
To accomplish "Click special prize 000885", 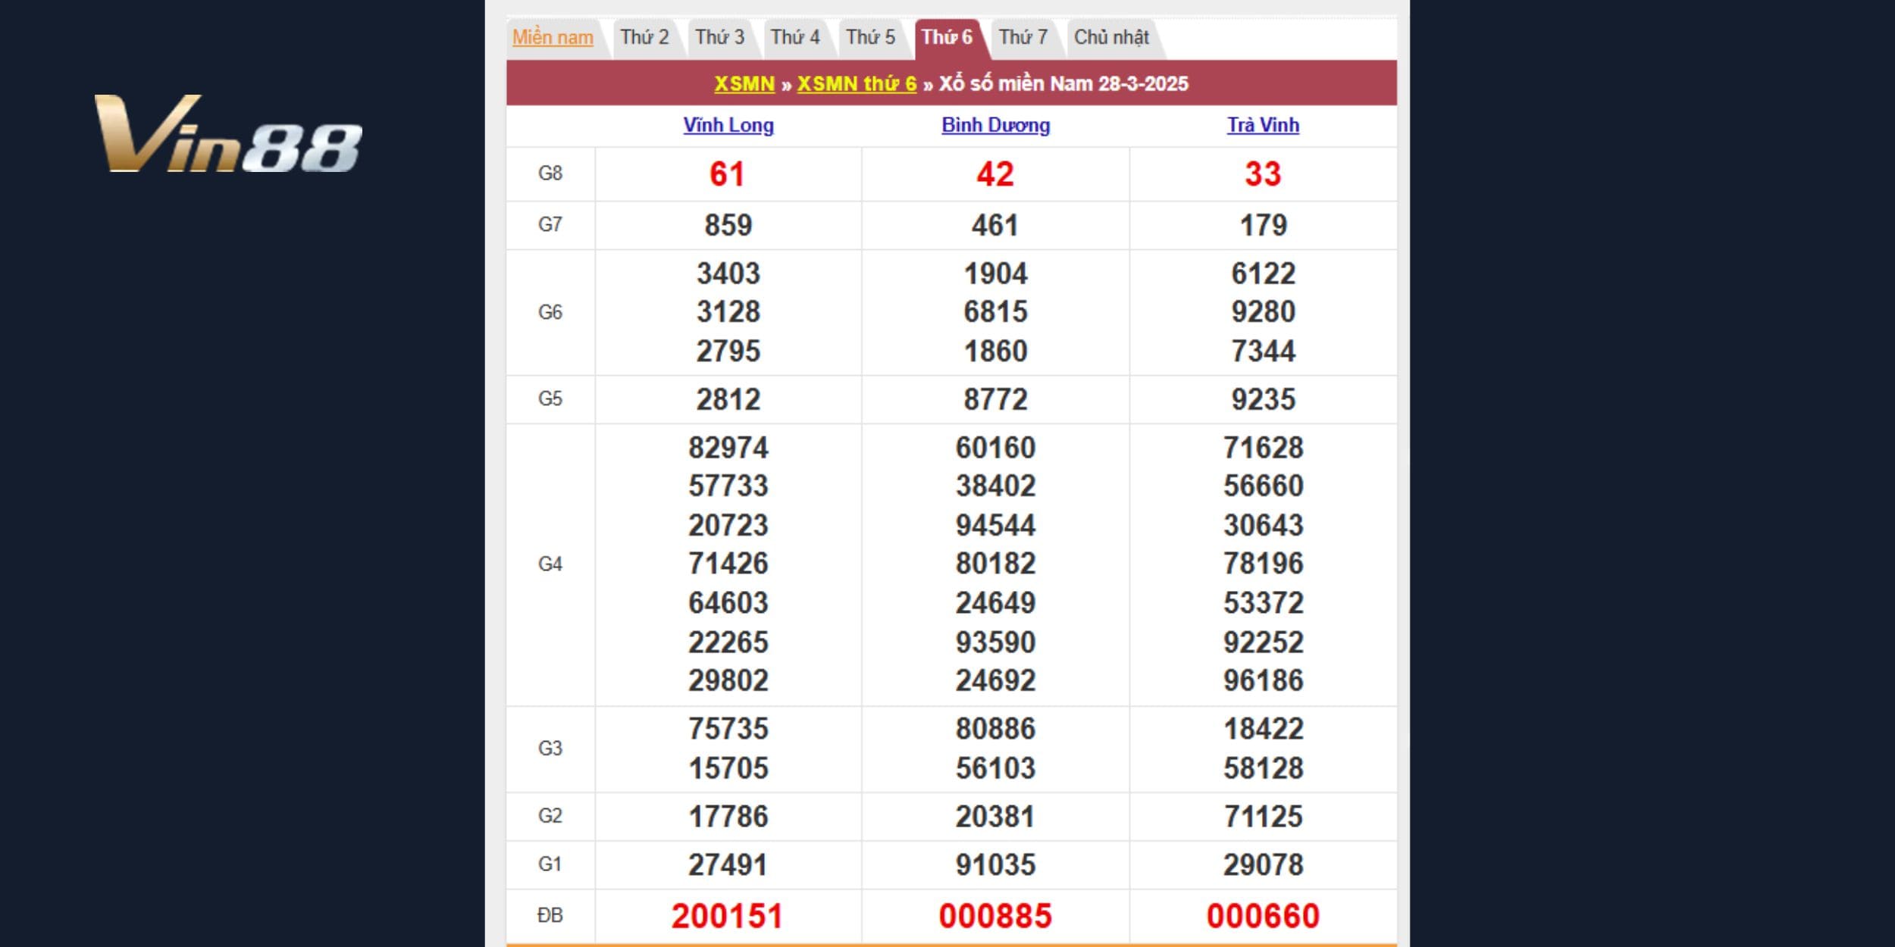I will coord(995,916).
